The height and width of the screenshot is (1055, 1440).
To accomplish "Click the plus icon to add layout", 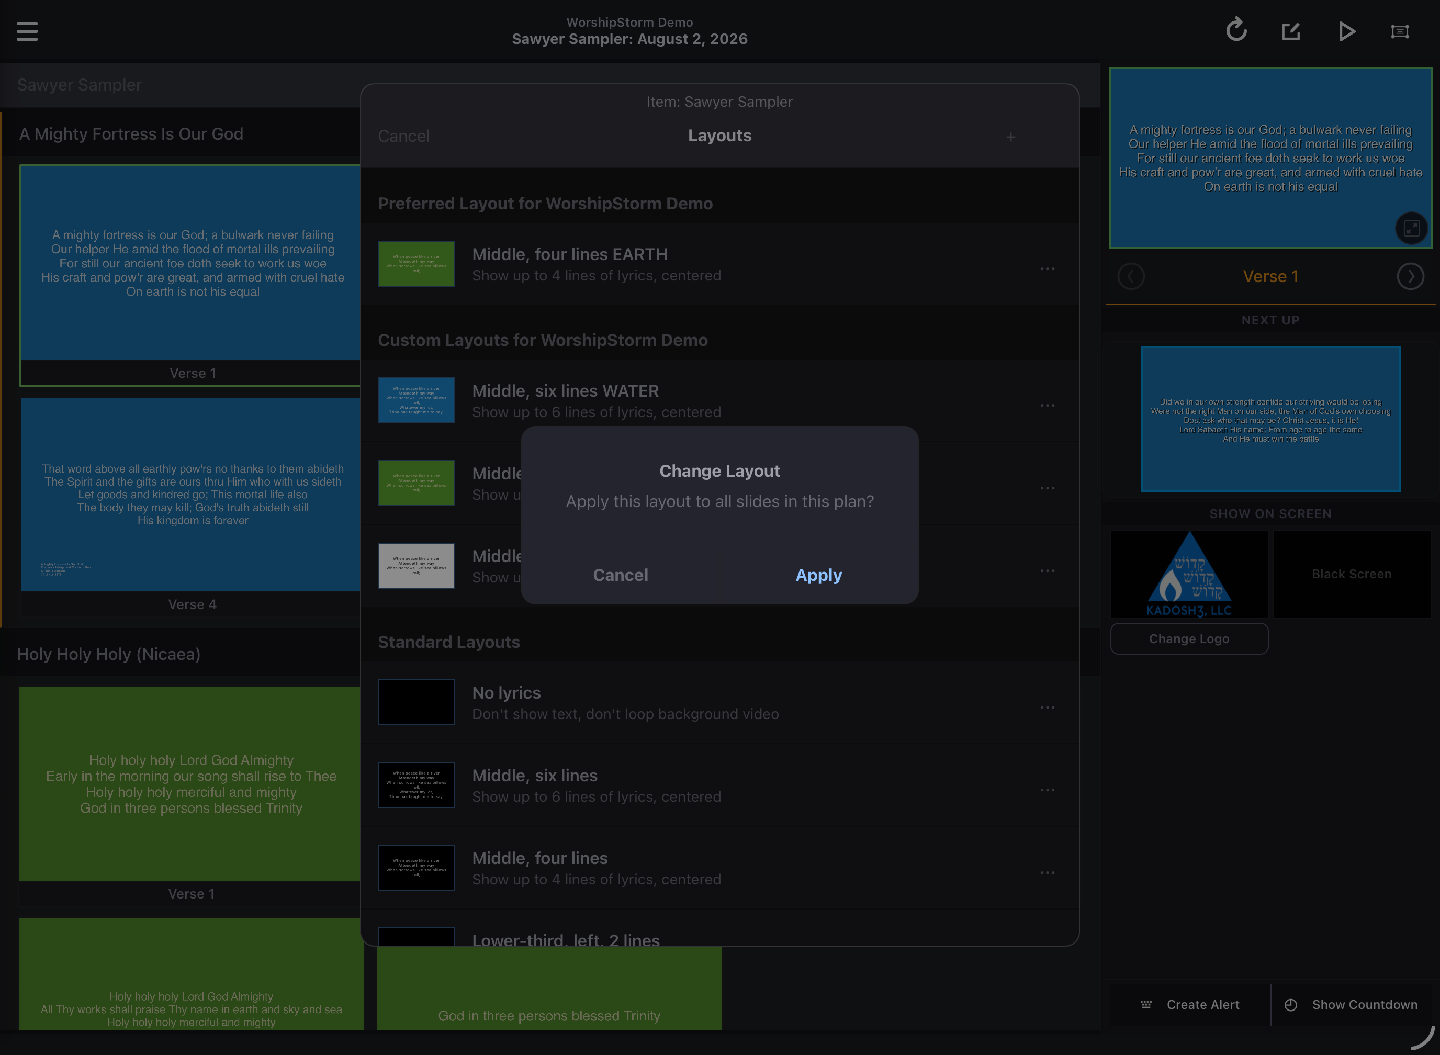I will click(x=1011, y=137).
